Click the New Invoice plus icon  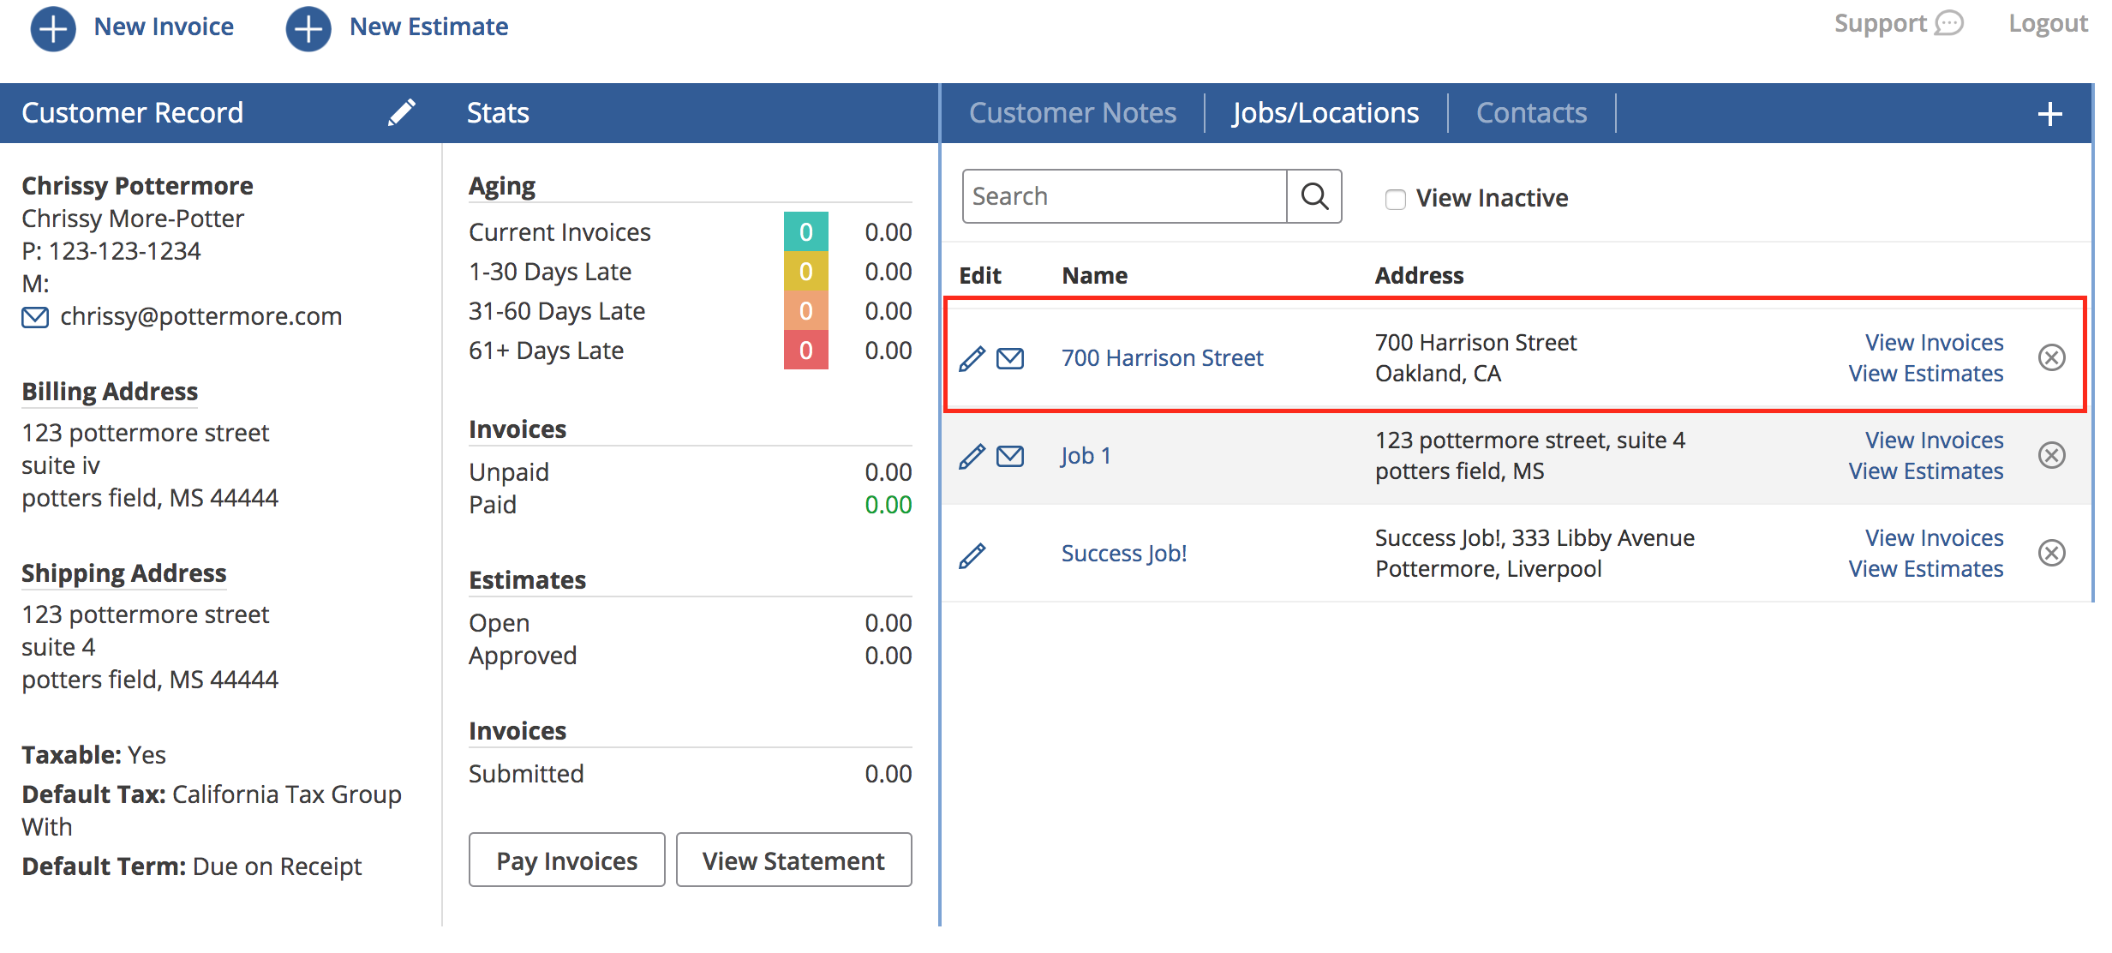tap(53, 28)
